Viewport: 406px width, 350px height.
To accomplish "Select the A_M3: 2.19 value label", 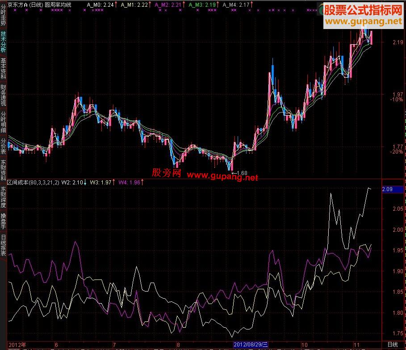I will click(x=204, y=4).
